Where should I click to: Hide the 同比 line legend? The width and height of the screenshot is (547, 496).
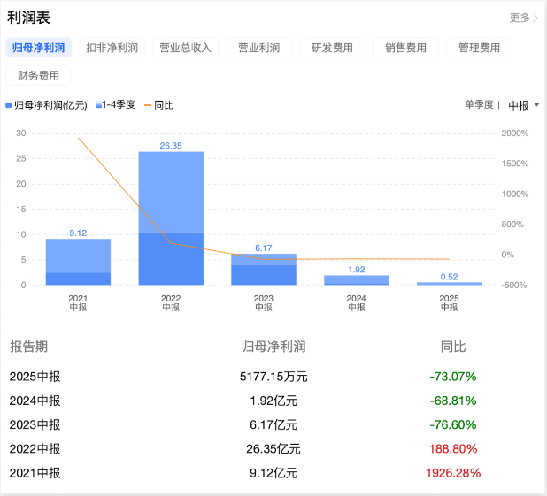pos(158,105)
